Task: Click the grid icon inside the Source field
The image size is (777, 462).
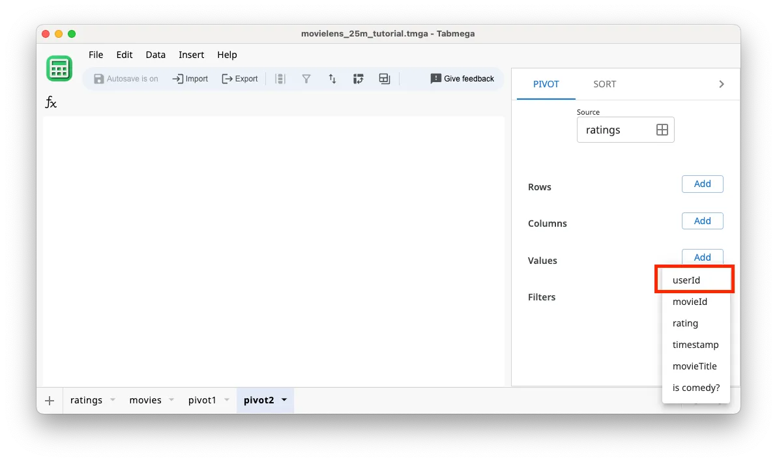Action: 662,130
